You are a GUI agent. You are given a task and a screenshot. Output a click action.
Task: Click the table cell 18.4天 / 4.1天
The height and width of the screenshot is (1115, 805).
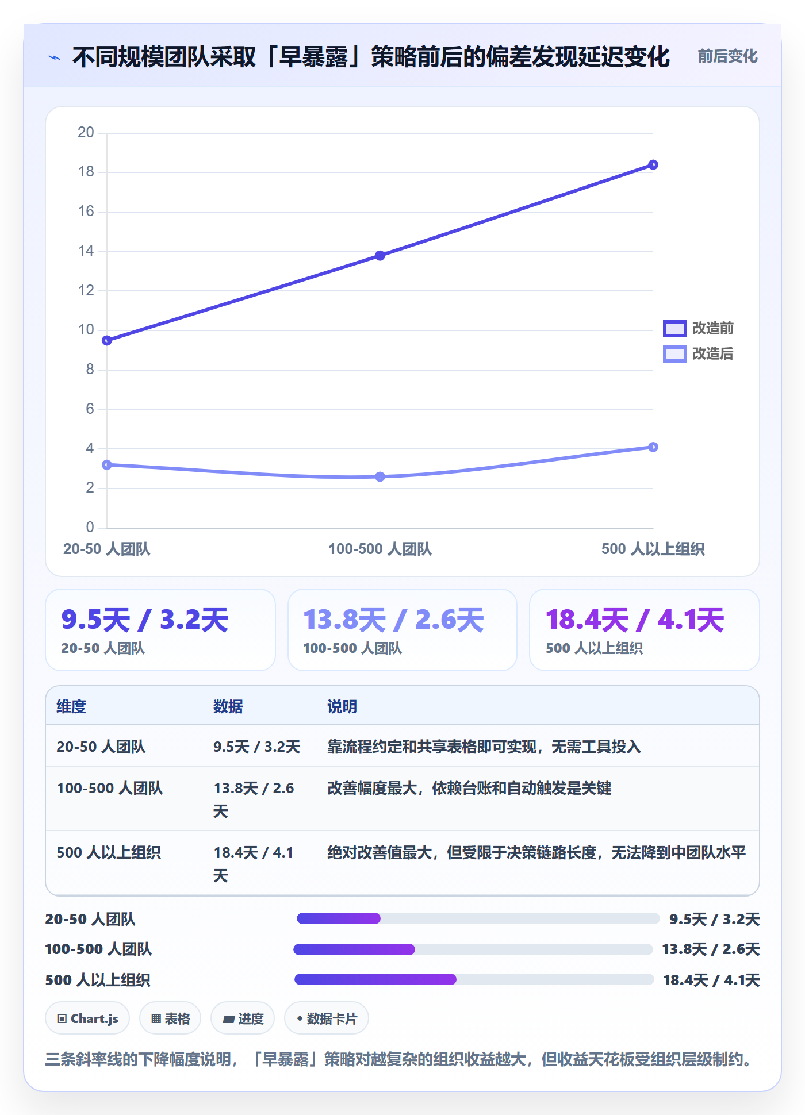click(x=254, y=864)
